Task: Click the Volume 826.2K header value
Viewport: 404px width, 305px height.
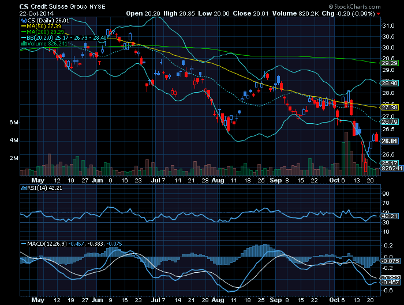Action: pyautogui.click(x=295, y=13)
